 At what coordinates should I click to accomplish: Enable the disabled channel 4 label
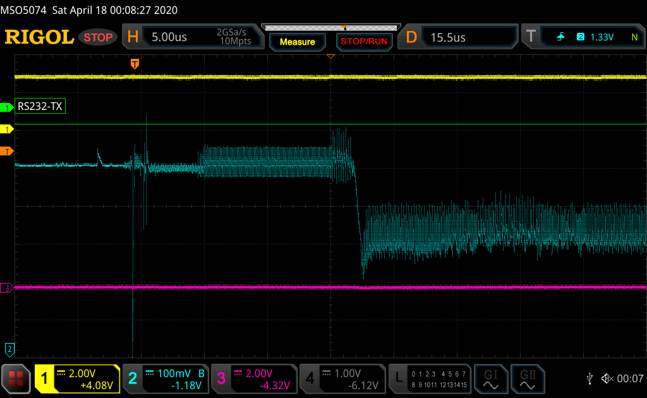point(342,378)
